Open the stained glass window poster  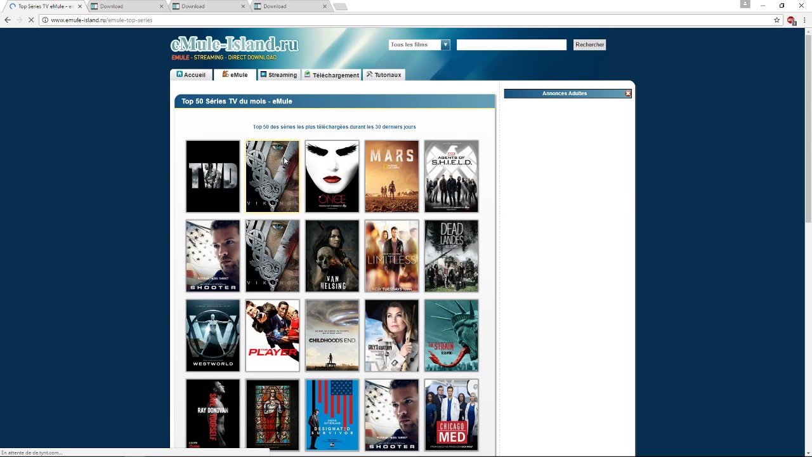click(273, 415)
